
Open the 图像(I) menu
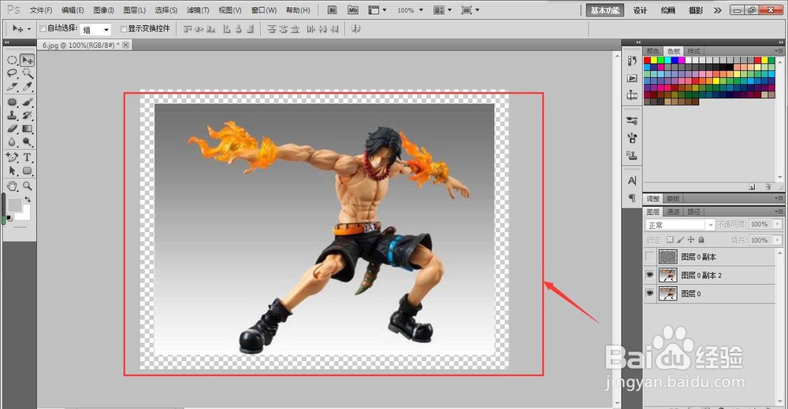coord(103,10)
